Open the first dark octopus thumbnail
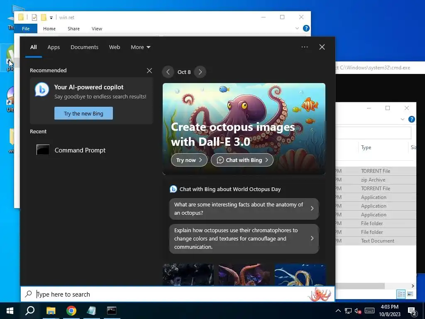Image resolution: width=425 pixels, height=319 pixels. pyautogui.click(x=188, y=274)
